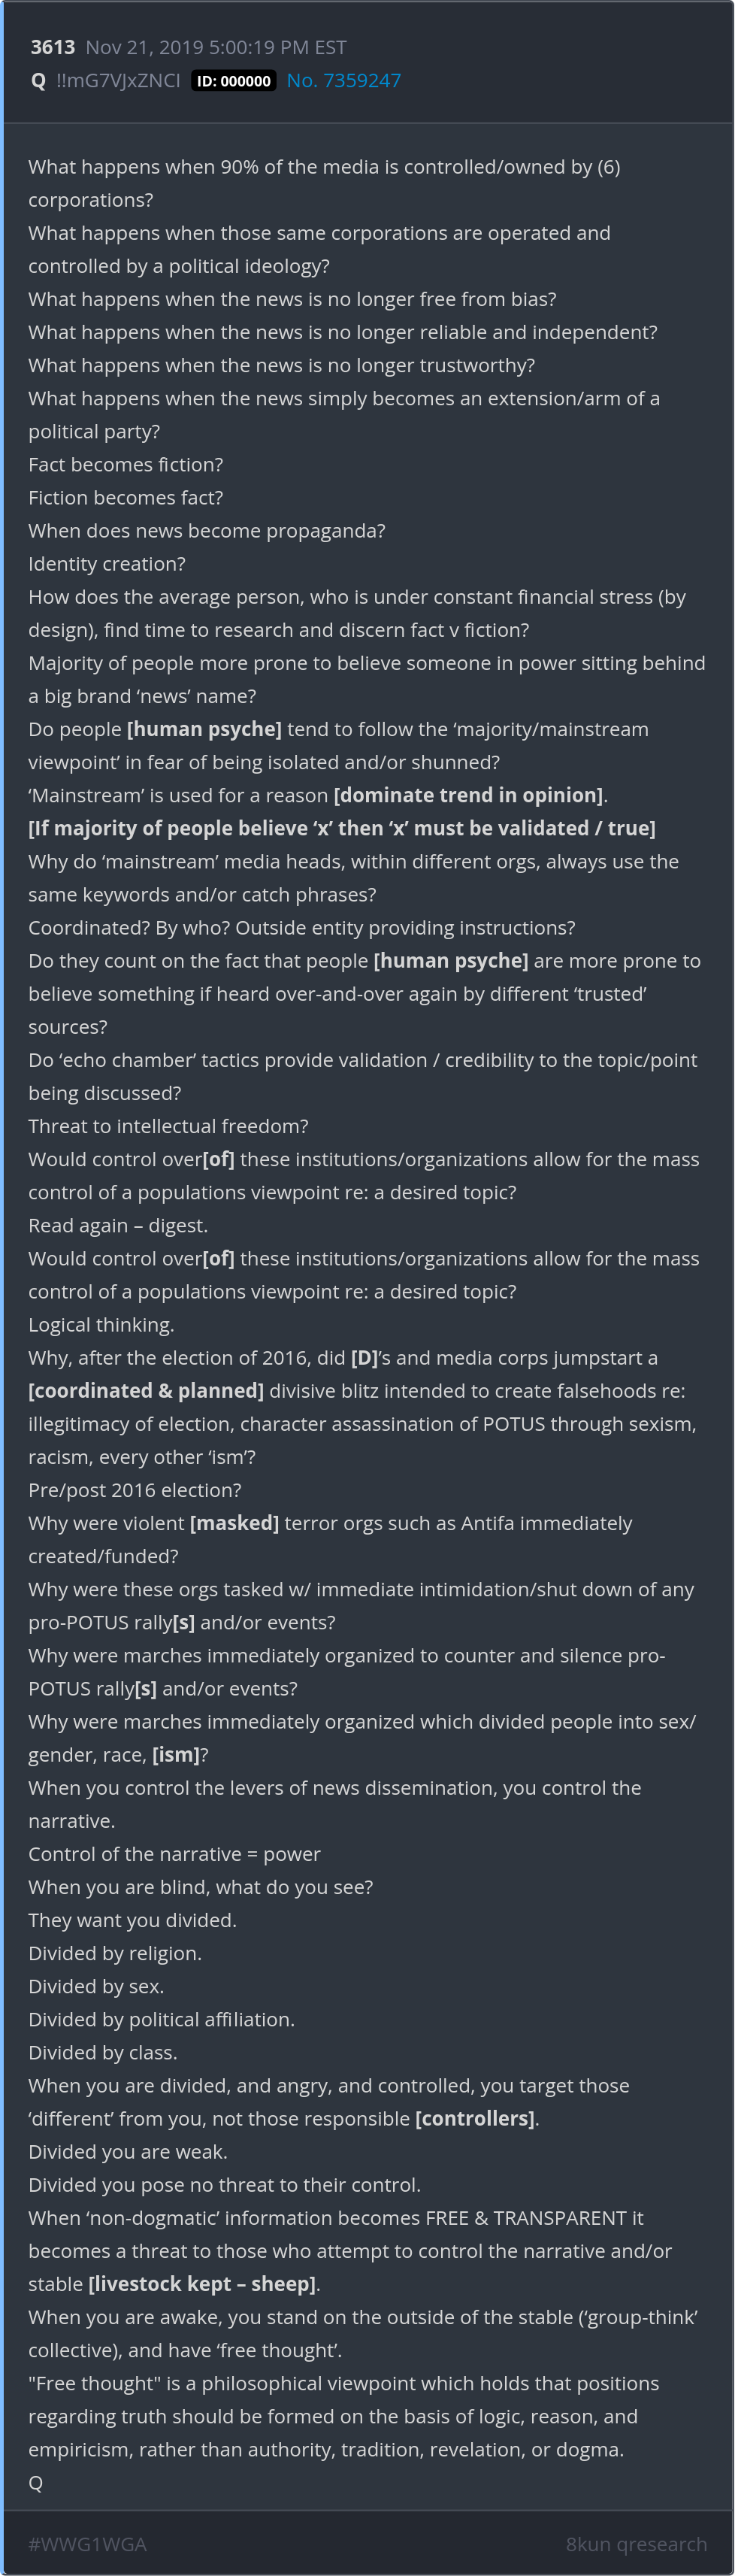
Task: Click the bold line starting '[If majority of people'
Action: tap(342, 828)
